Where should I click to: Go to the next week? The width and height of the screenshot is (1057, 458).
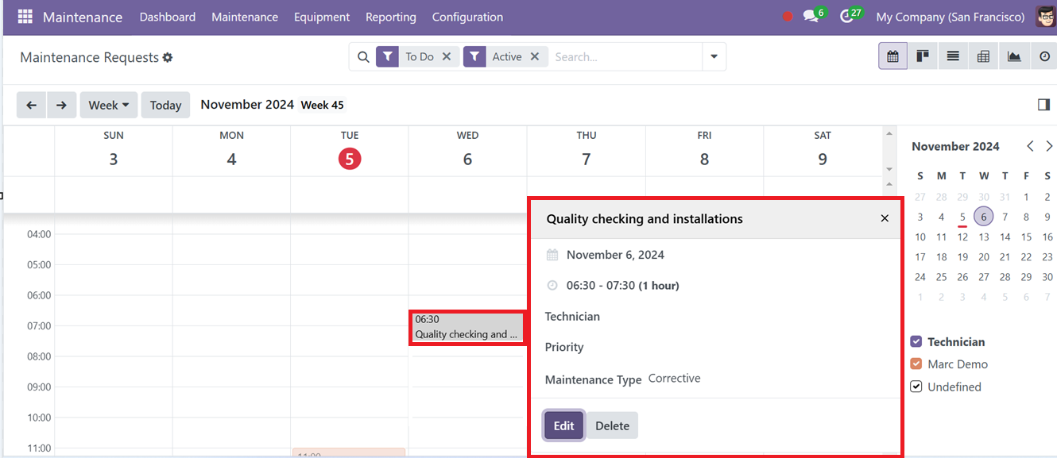click(62, 105)
